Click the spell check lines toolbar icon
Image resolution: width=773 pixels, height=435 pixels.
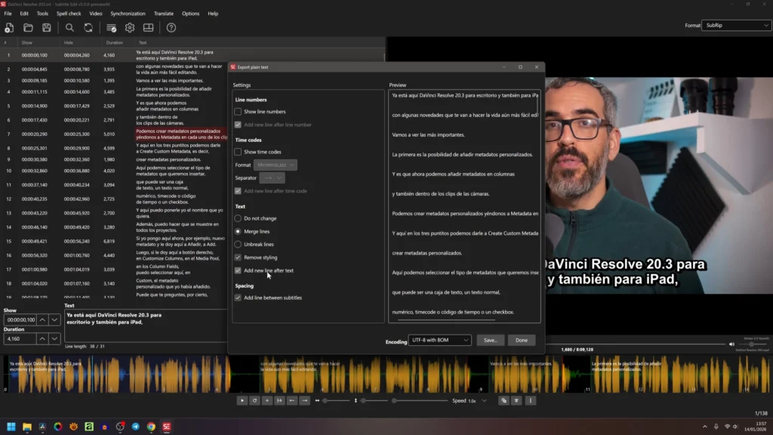click(111, 28)
